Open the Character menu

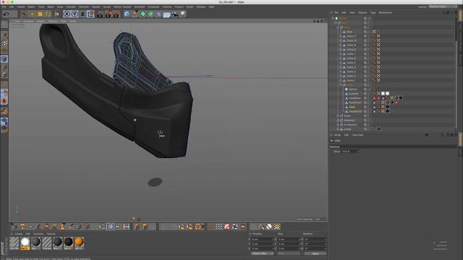(x=153, y=6)
